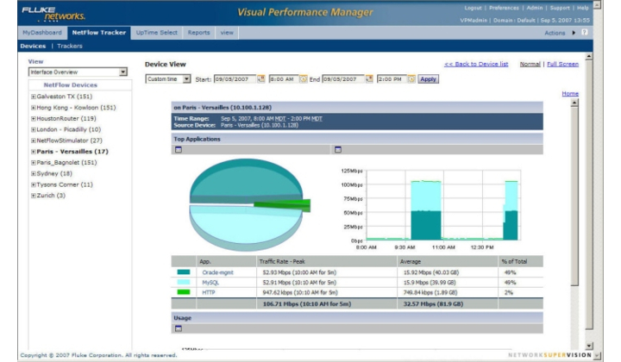Open the HTTP application link
Viewport: 621px width, 362px height.
[209, 292]
